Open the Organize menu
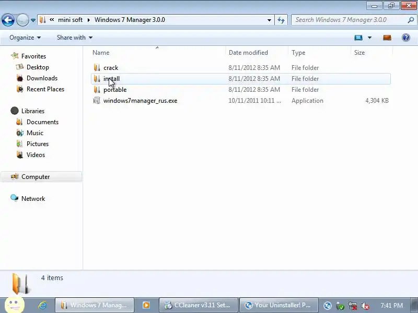Image resolution: width=418 pixels, height=313 pixels. coord(25,38)
